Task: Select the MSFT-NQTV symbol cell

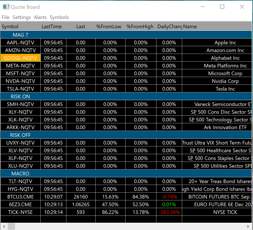Action: click(x=21, y=73)
